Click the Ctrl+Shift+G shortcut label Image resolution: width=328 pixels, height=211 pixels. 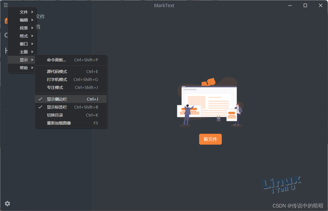click(86, 79)
